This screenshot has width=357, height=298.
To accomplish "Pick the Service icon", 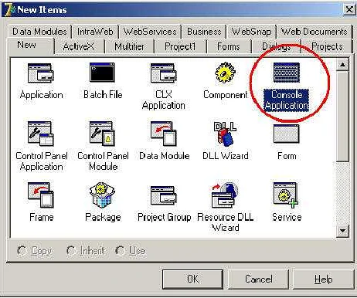I will pos(286,195).
